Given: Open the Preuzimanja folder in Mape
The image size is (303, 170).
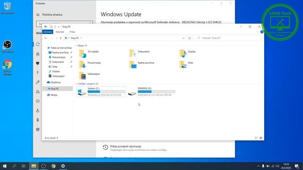Looking at the screenshot, I should tap(89, 65).
